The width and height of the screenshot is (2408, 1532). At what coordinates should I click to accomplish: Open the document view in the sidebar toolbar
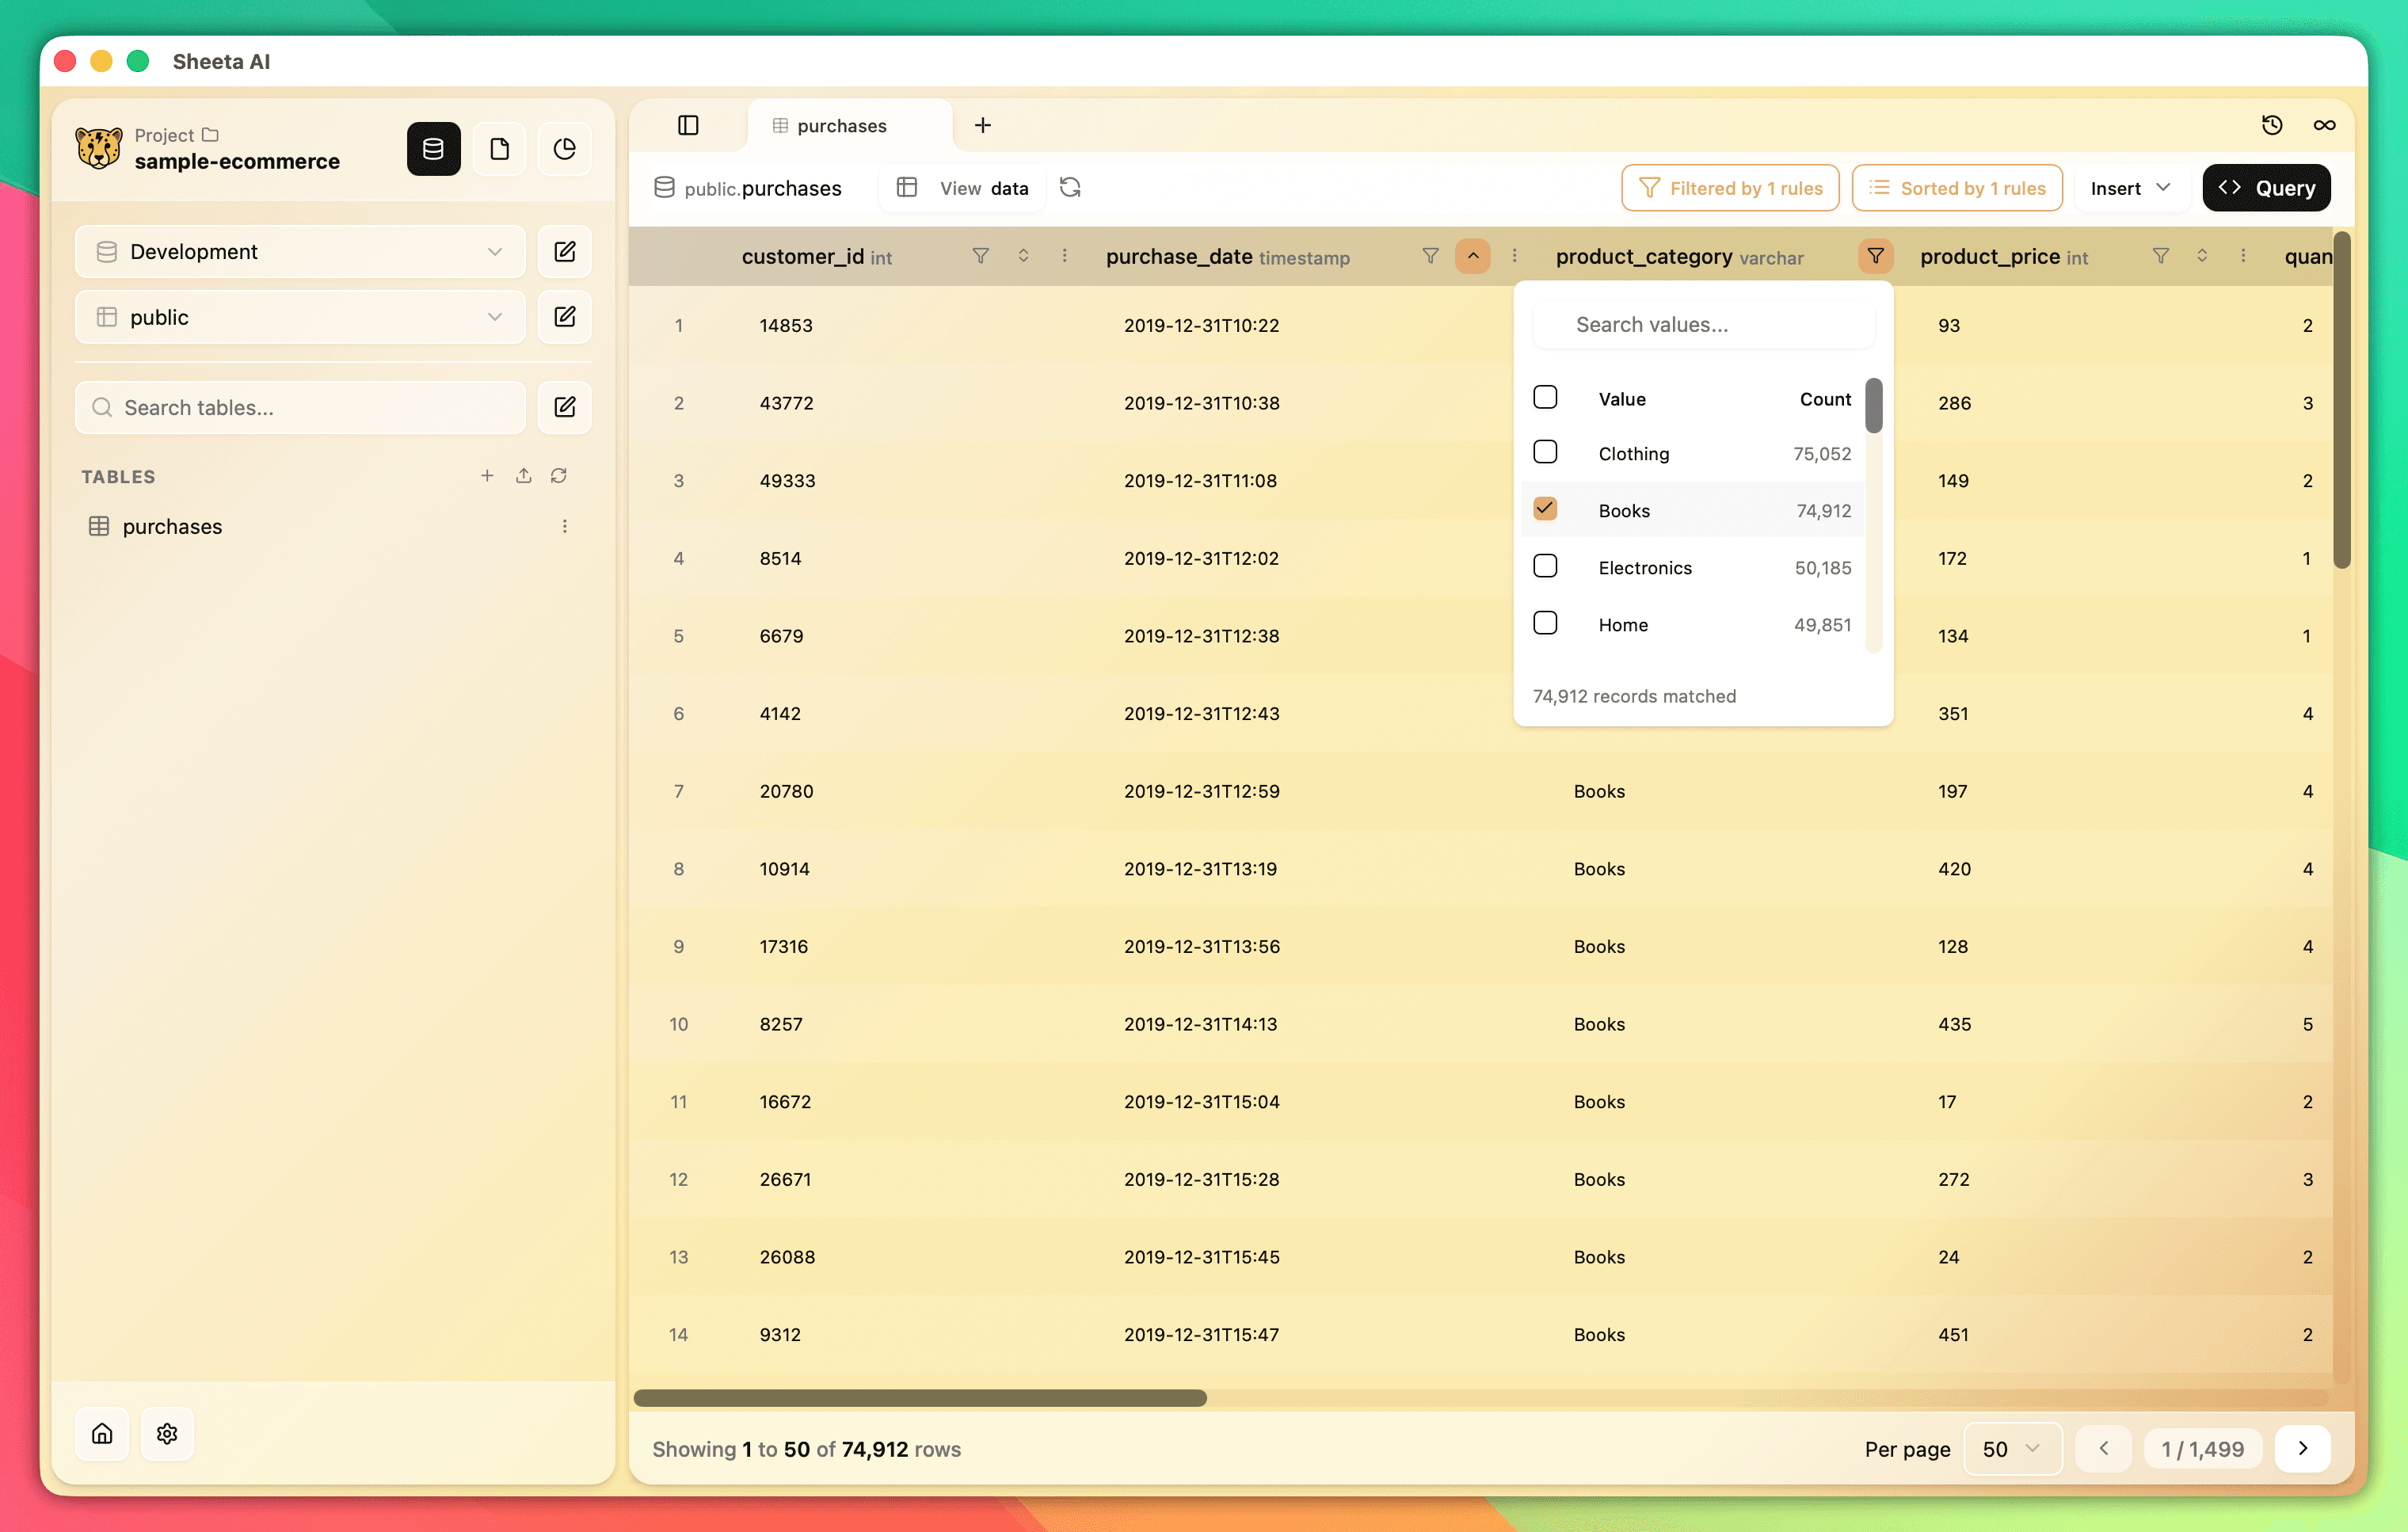[x=500, y=148]
